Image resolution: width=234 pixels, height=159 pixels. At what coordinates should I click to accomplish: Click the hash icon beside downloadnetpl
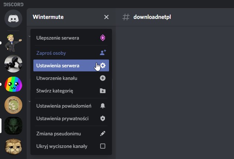(126, 17)
